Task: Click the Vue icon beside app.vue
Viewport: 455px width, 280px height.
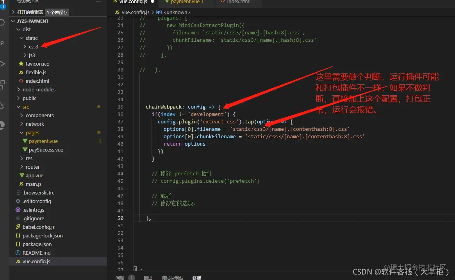Action: coord(22,175)
